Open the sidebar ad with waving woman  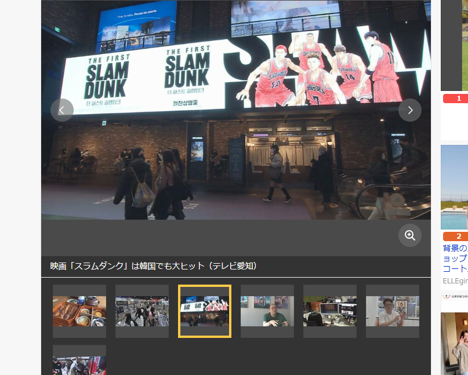tap(454, 344)
